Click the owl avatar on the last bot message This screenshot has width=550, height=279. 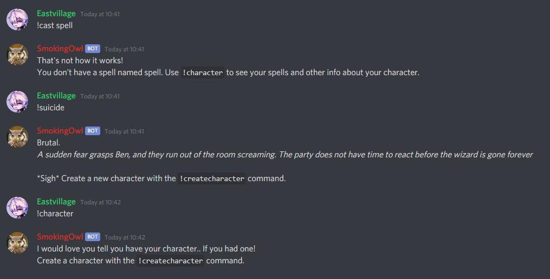[x=17, y=243]
